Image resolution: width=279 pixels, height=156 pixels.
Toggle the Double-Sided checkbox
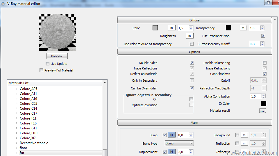192,63
